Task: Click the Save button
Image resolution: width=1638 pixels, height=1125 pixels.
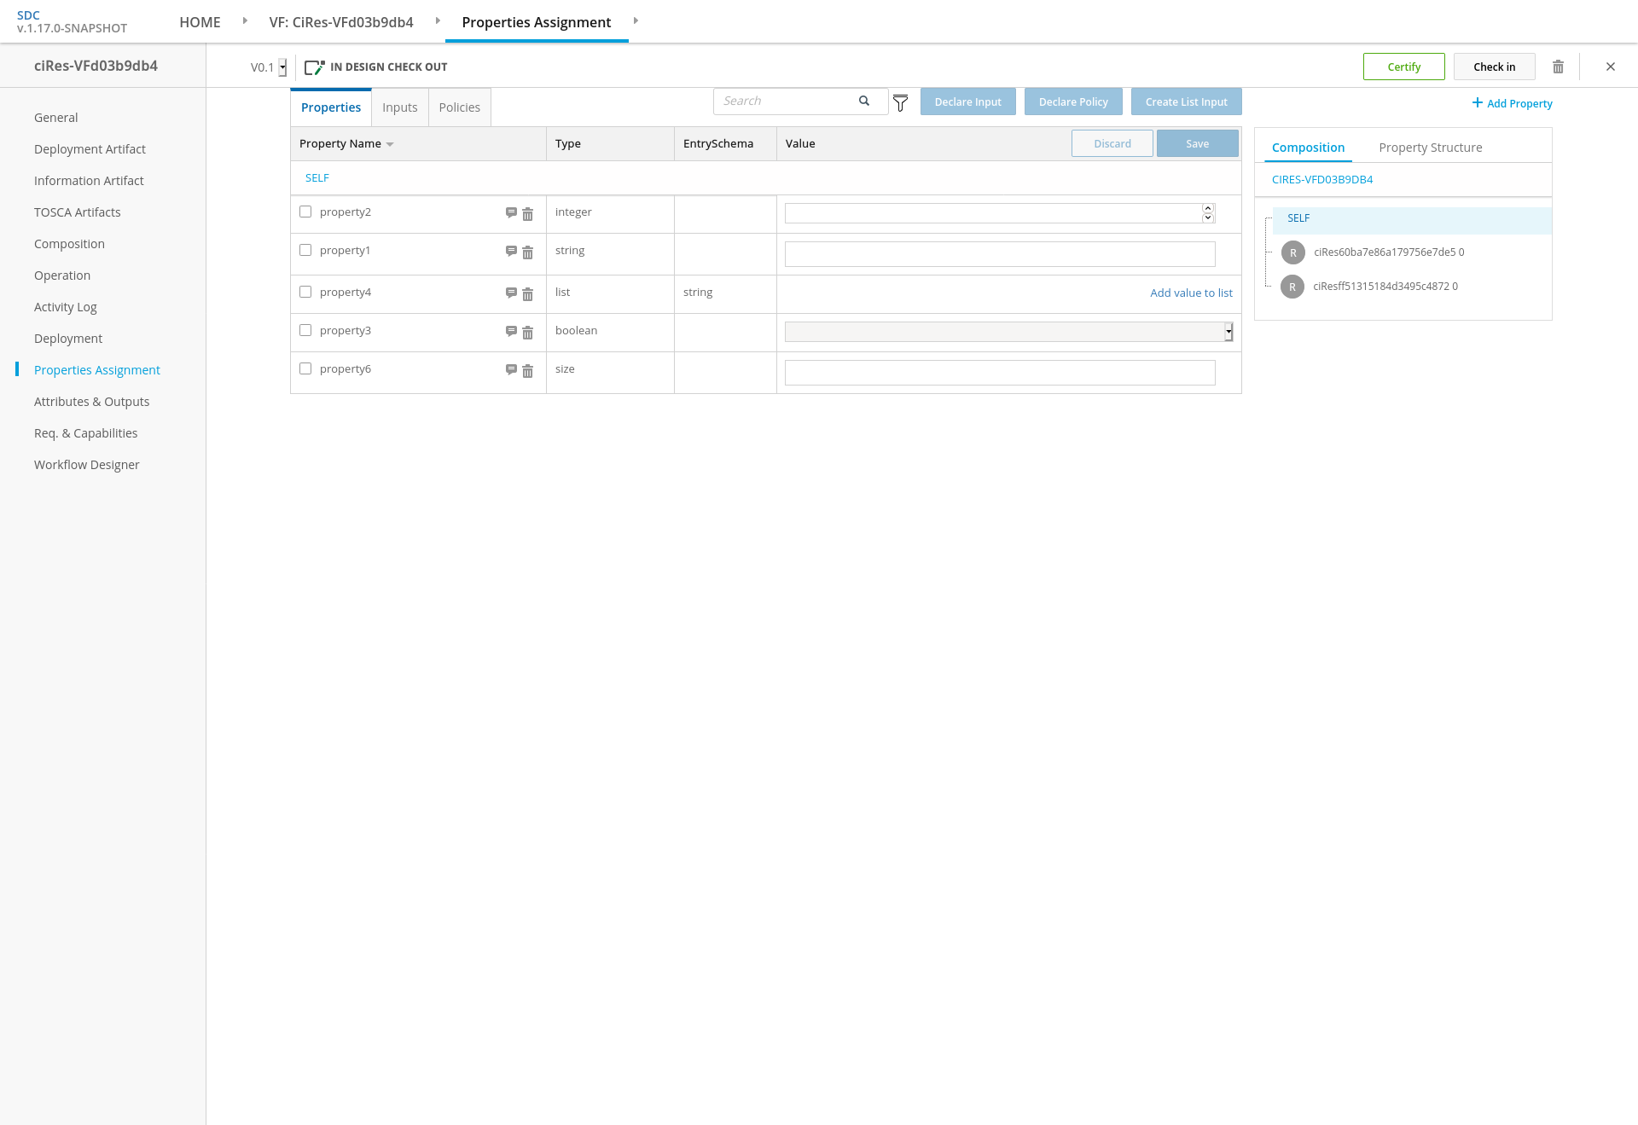Action: point(1197,143)
